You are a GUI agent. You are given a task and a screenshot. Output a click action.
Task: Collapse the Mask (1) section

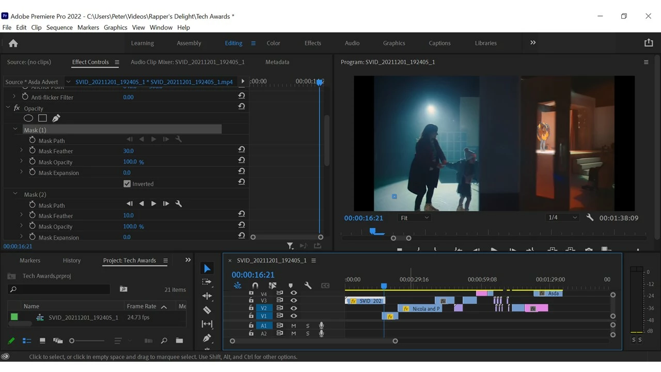pos(15,130)
